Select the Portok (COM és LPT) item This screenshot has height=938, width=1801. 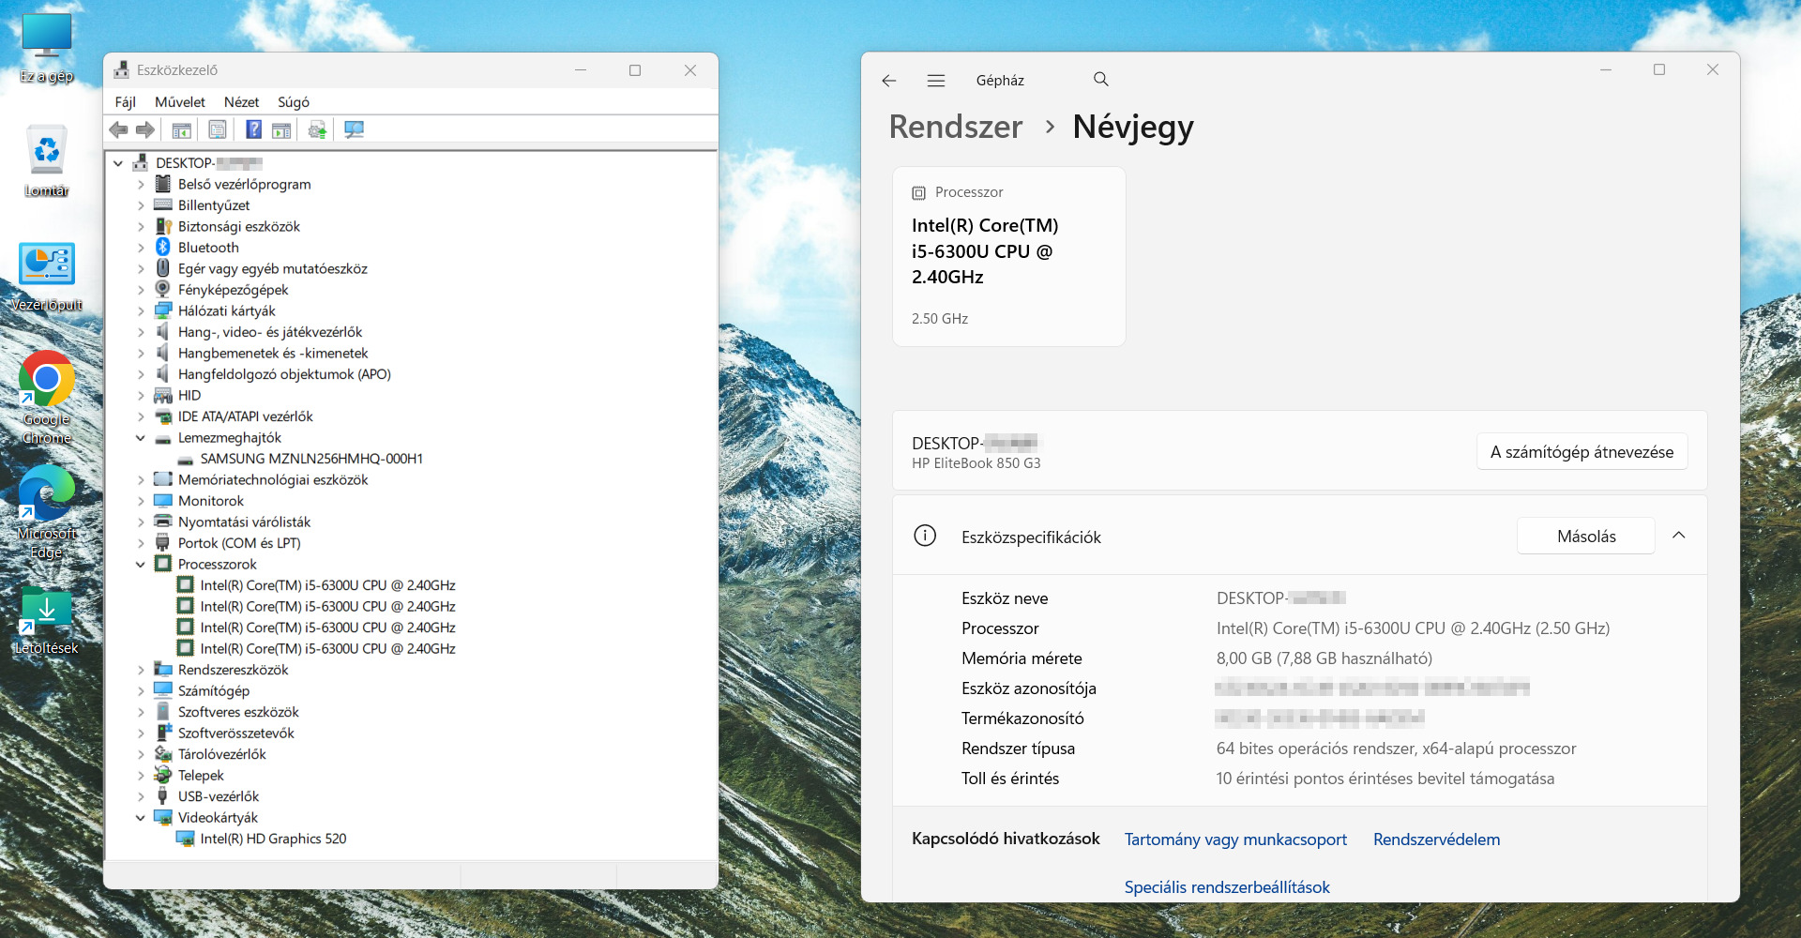click(239, 543)
